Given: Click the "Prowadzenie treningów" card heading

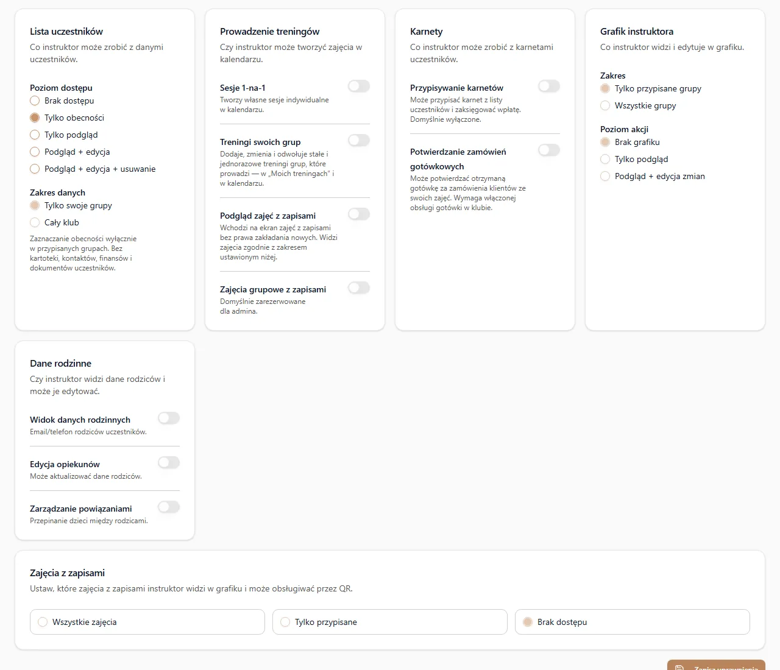Looking at the screenshot, I should 270,32.
